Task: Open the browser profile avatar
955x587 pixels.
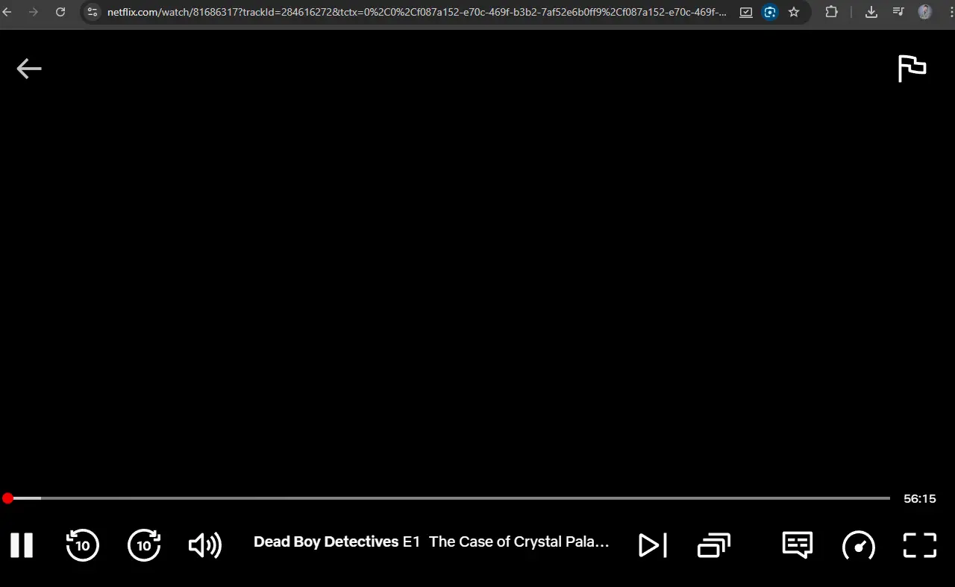Action: tap(925, 12)
